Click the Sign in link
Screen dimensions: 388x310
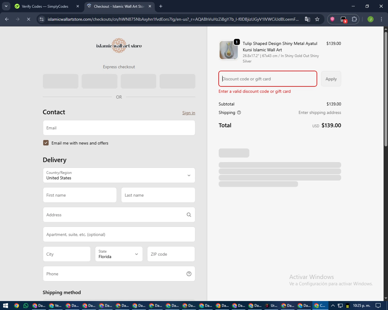(x=189, y=113)
